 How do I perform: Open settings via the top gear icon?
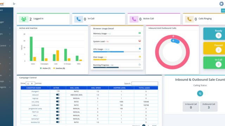[221, 4]
